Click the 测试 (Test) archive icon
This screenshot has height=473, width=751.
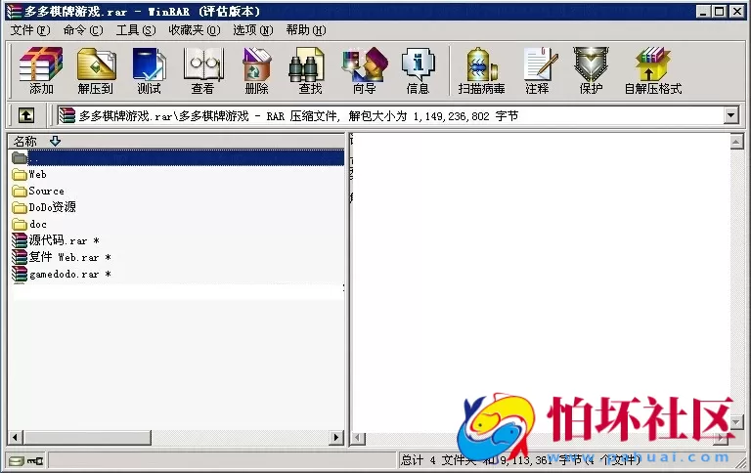pos(149,69)
